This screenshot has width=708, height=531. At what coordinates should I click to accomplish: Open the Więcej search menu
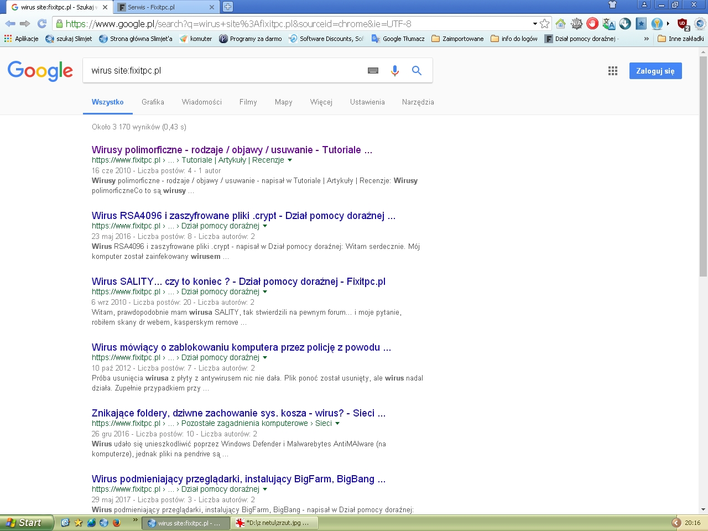pyautogui.click(x=321, y=102)
